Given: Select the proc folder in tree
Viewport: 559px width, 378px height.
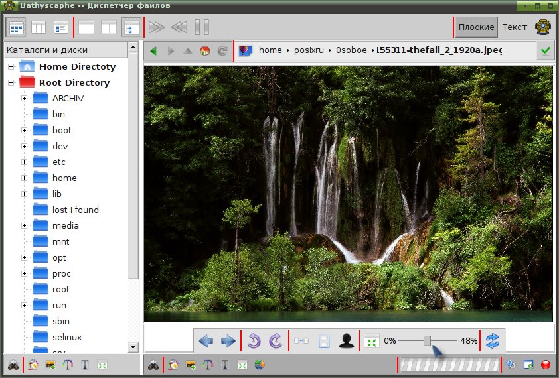Looking at the screenshot, I should (x=52, y=274).
